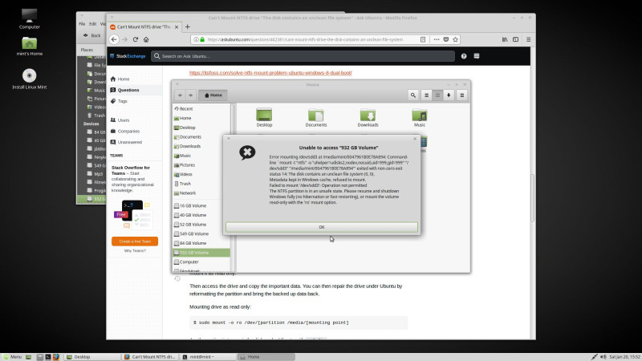The width and height of the screenshot is (642, 361).
Task: Select 549 GB Volume in the Home sidebar
Action: (201, 233)
